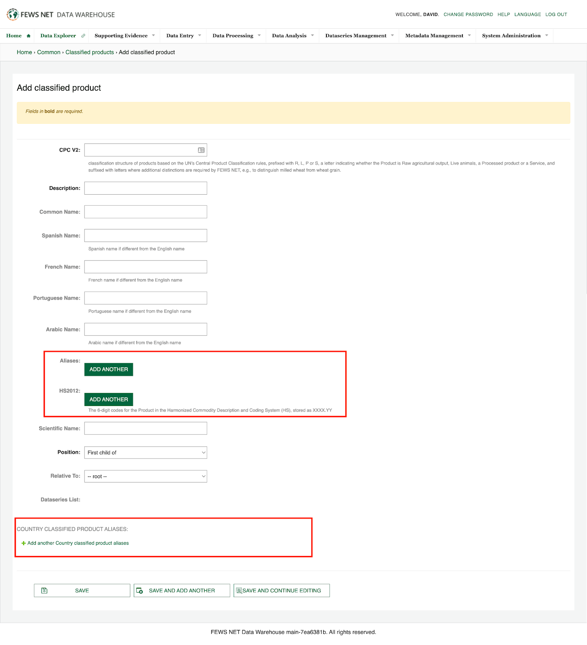Viewport: 587px width, 645px height.
Task: Click the green plus icon for country aliases
Action: [x=23, y=543]
